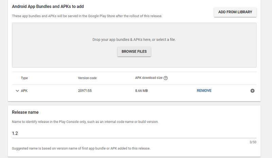
Task: Click the Type column header
Action: coord(24,78)
